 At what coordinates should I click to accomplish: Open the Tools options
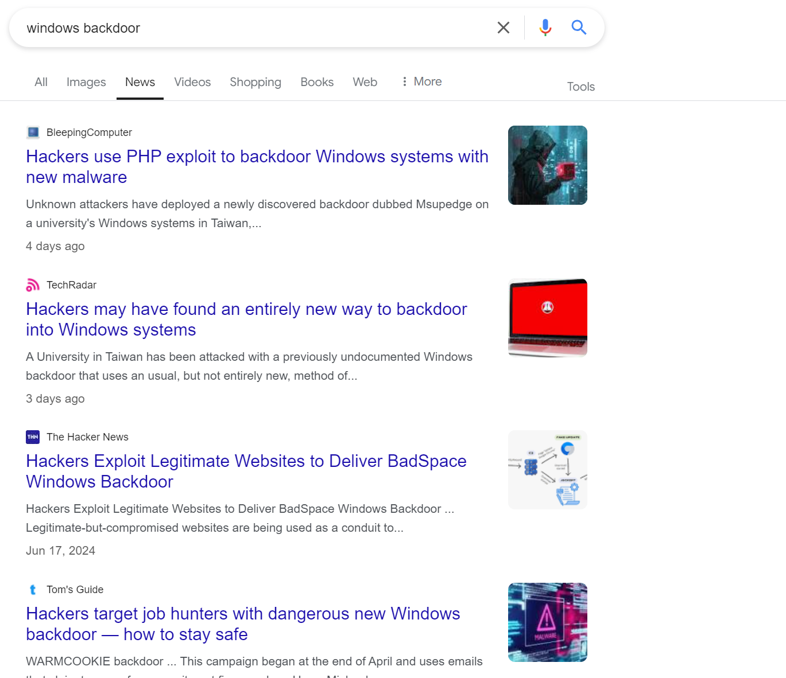(581, 87)
